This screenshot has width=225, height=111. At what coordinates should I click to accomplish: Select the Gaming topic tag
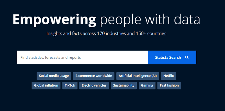coord(147,85)
